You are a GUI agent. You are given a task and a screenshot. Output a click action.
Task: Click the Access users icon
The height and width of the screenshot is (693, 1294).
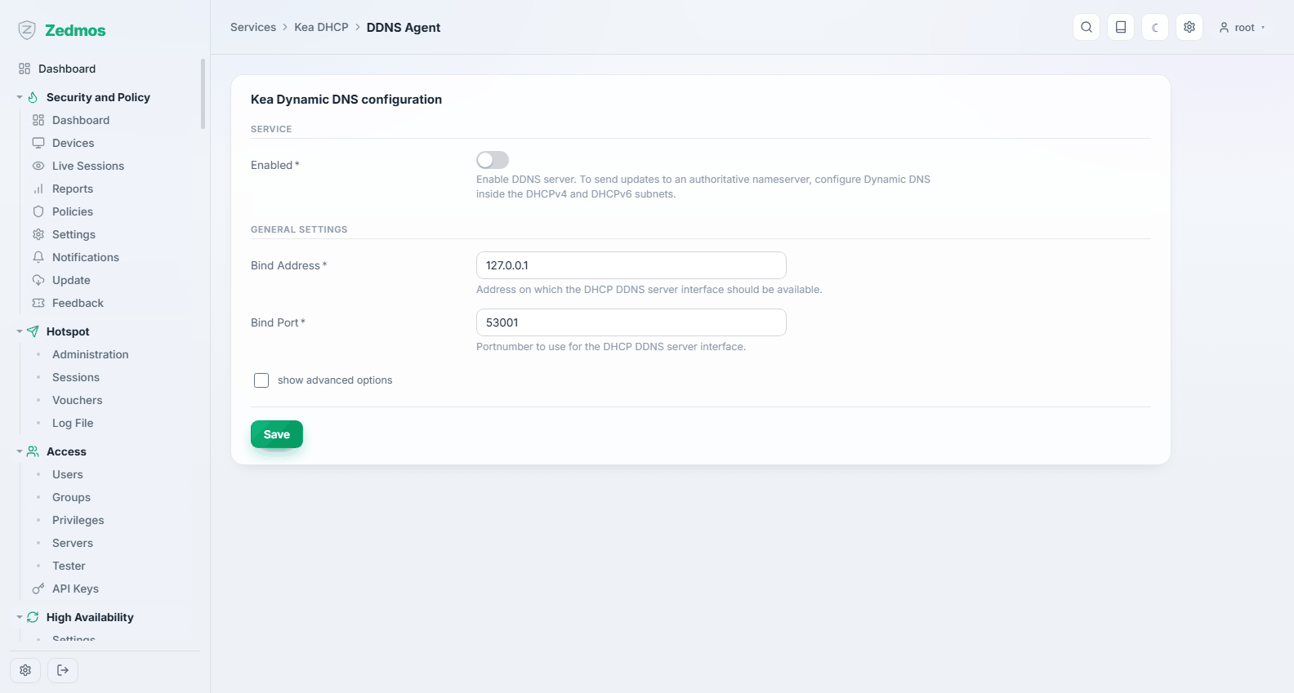[33, 451]
